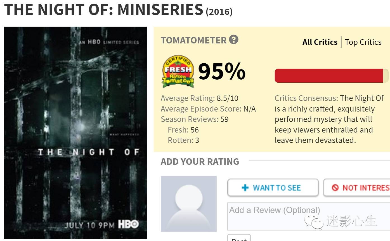Click the Certified Fresh badge
This screenshot has height=241, width=390.
pos(178,71)
